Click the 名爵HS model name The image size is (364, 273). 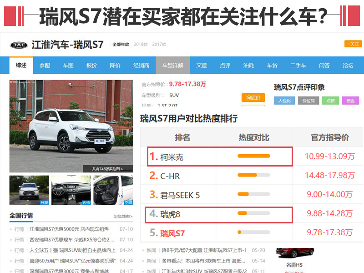coord(294,265)
